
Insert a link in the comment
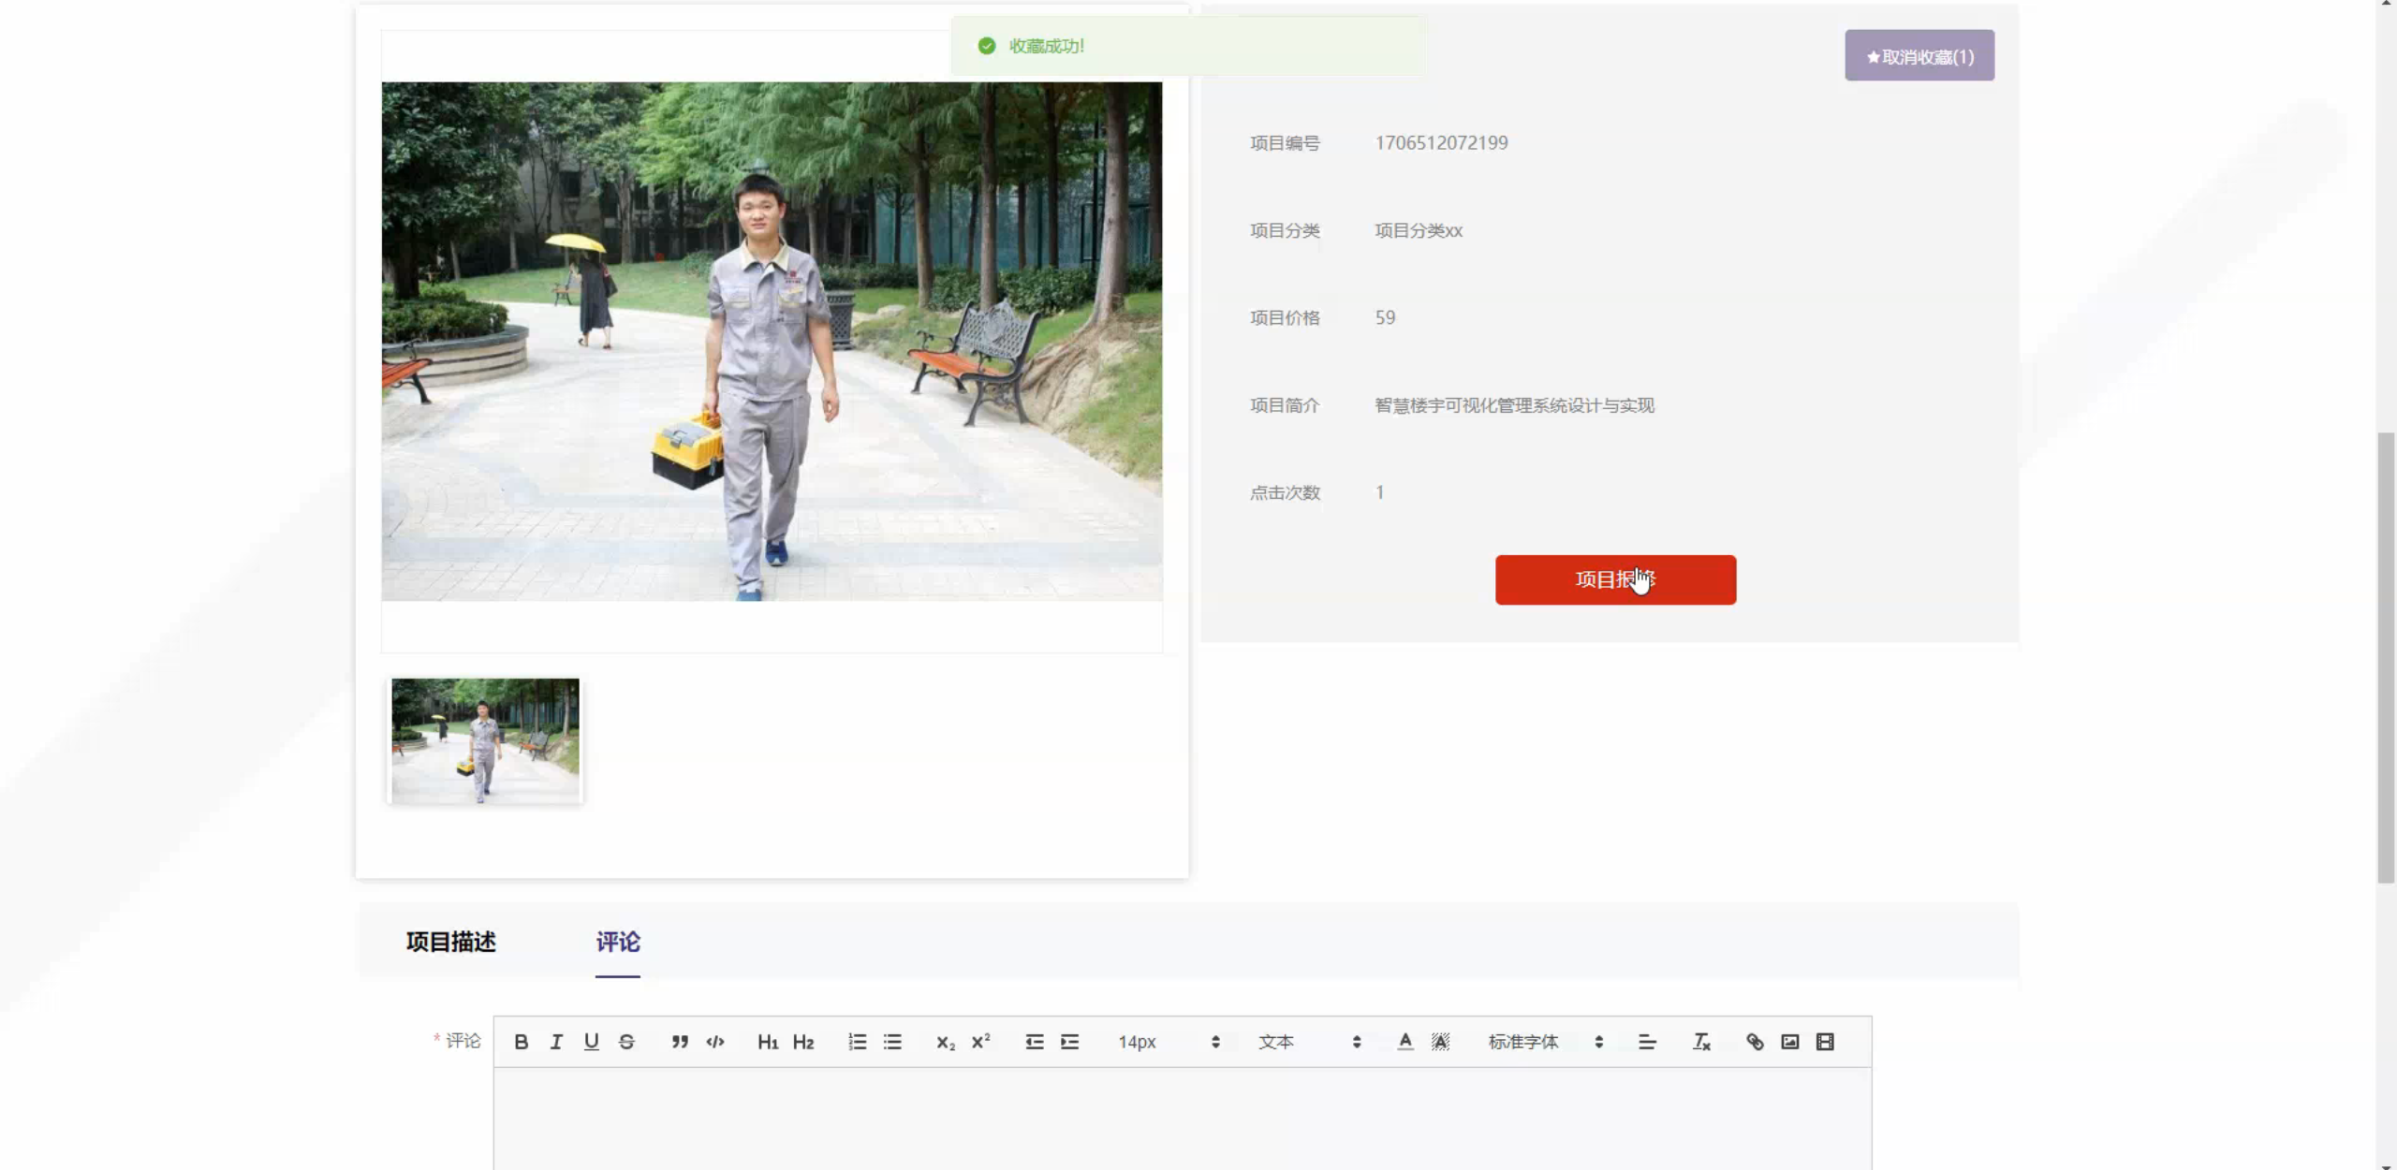tap(1755, 1042)
